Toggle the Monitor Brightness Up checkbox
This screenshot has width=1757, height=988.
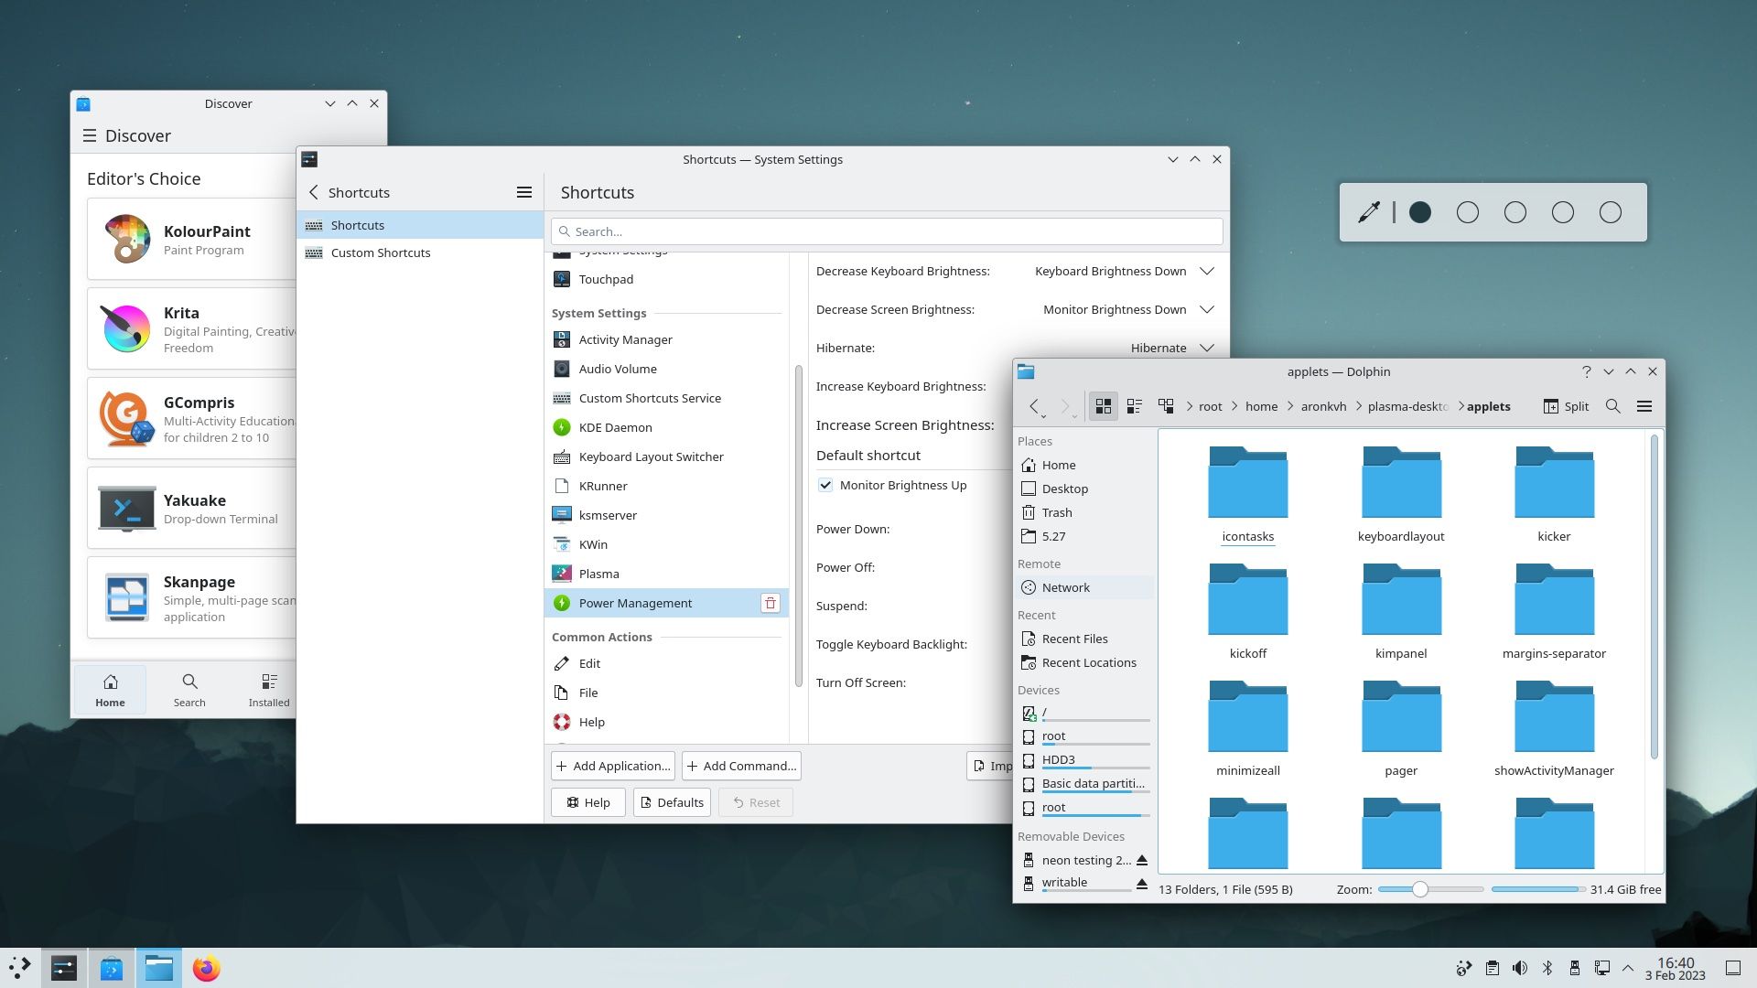[x=825, y=485]
